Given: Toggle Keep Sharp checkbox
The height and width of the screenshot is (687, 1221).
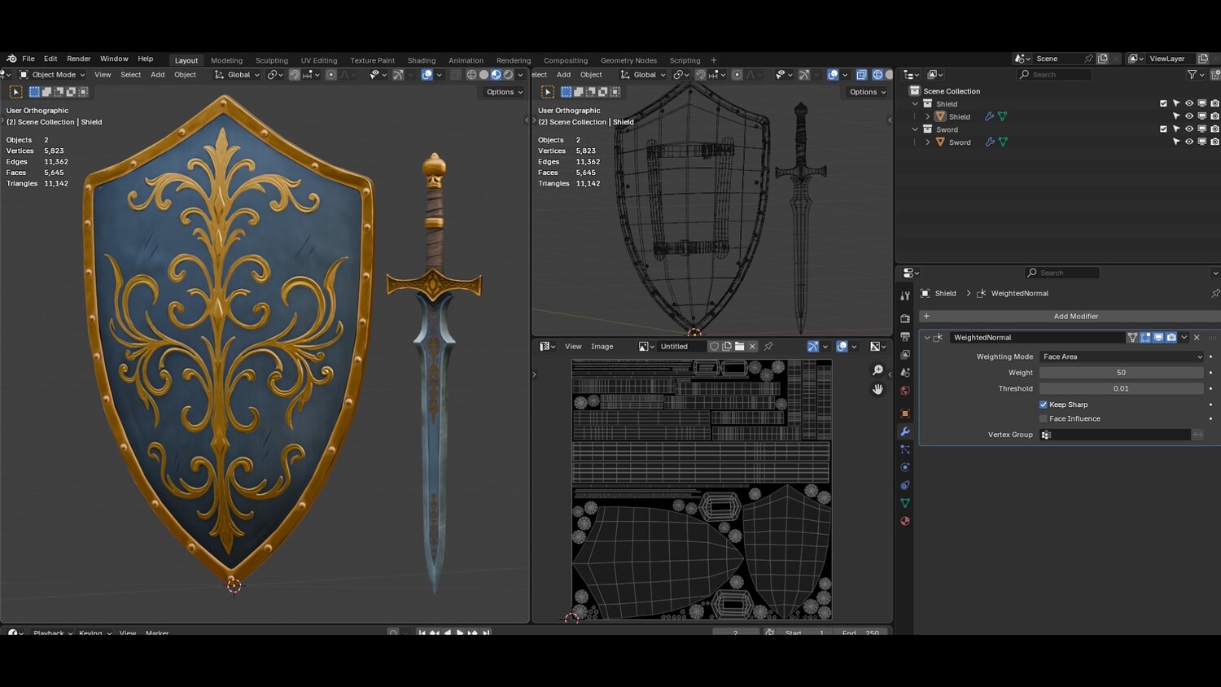Looking at the screenshot, I should (x=1043, y=405).
